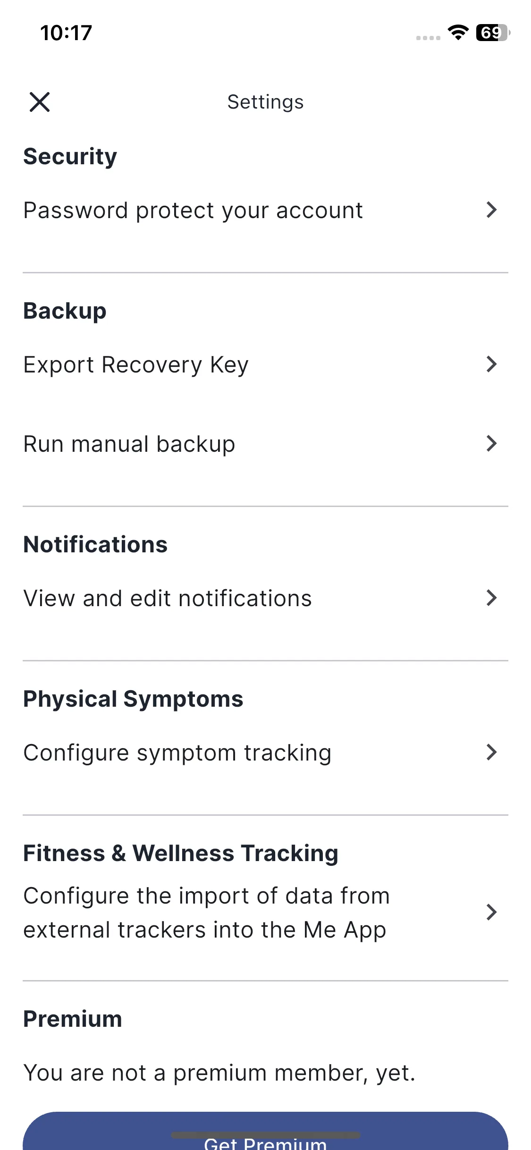Tap the home indicator bar at bottom

pyautogui.click(x=265, y=1135)
